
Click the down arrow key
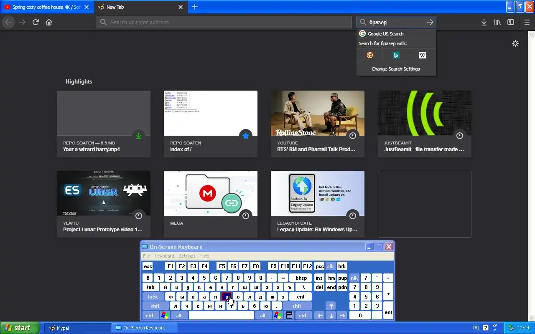(x=331, y=316)
